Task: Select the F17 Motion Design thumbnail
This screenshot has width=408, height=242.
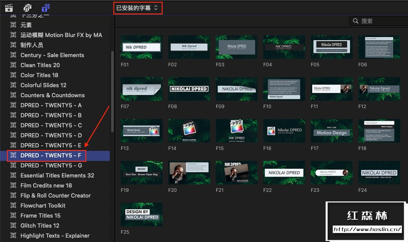Action: click(332, 131)
